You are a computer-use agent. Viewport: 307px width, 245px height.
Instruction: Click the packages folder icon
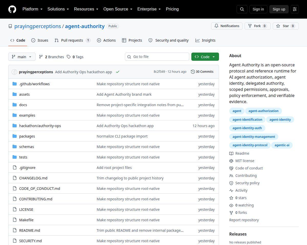point(15,136)
